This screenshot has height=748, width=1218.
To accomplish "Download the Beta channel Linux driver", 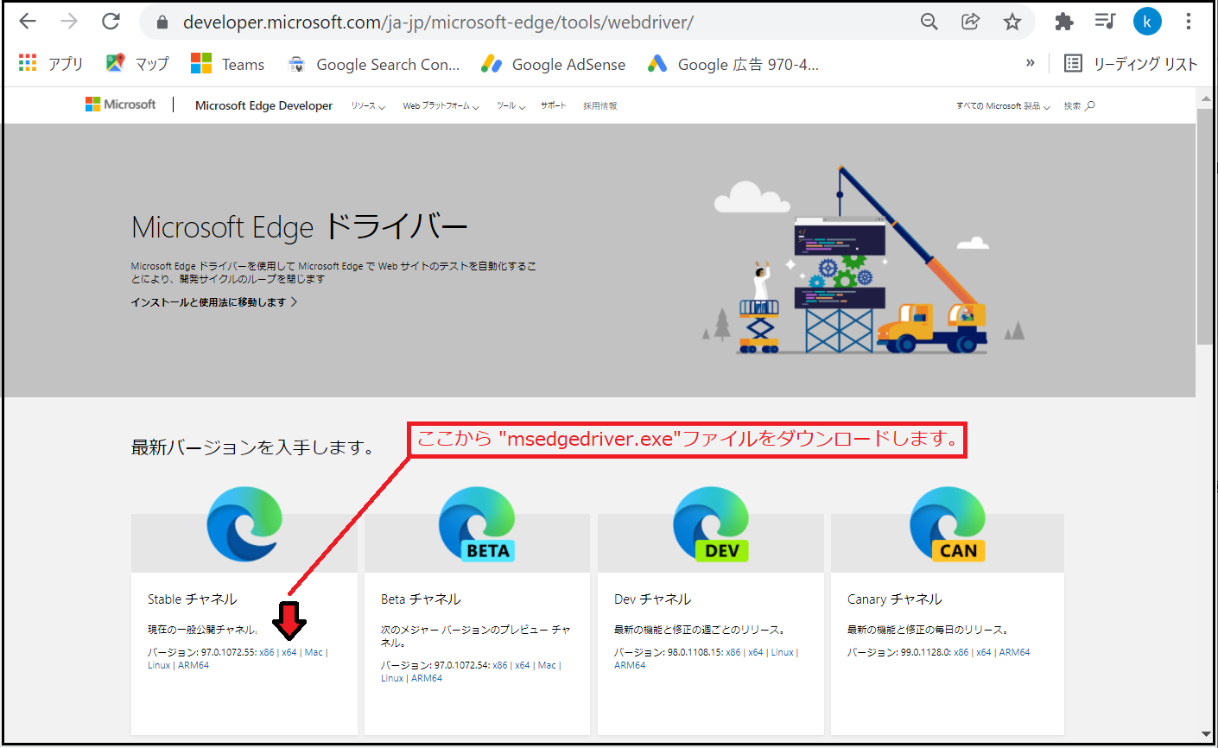I will coord(392,678).
